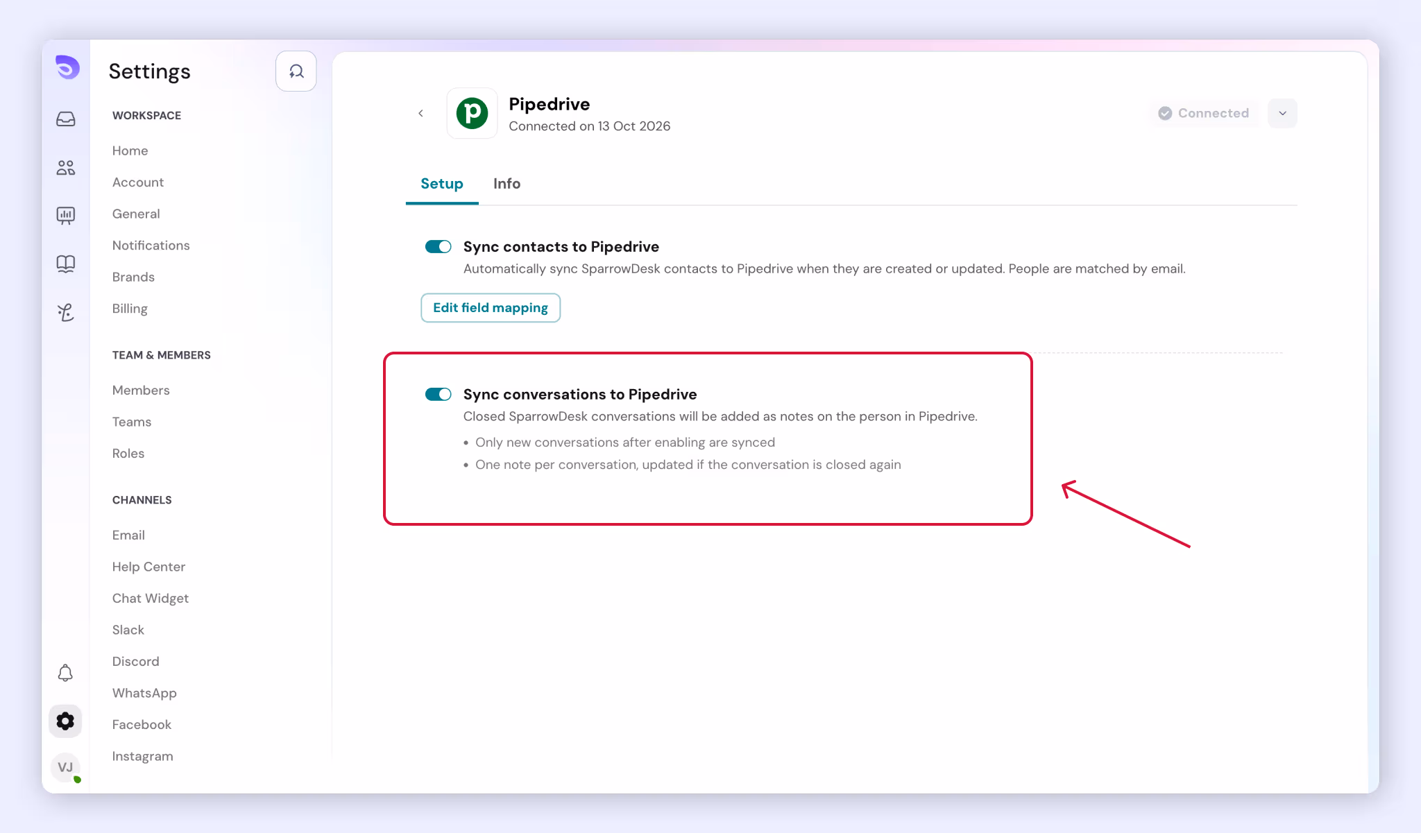
Task: Open the Reports chart icon
Action: point(66,216)
